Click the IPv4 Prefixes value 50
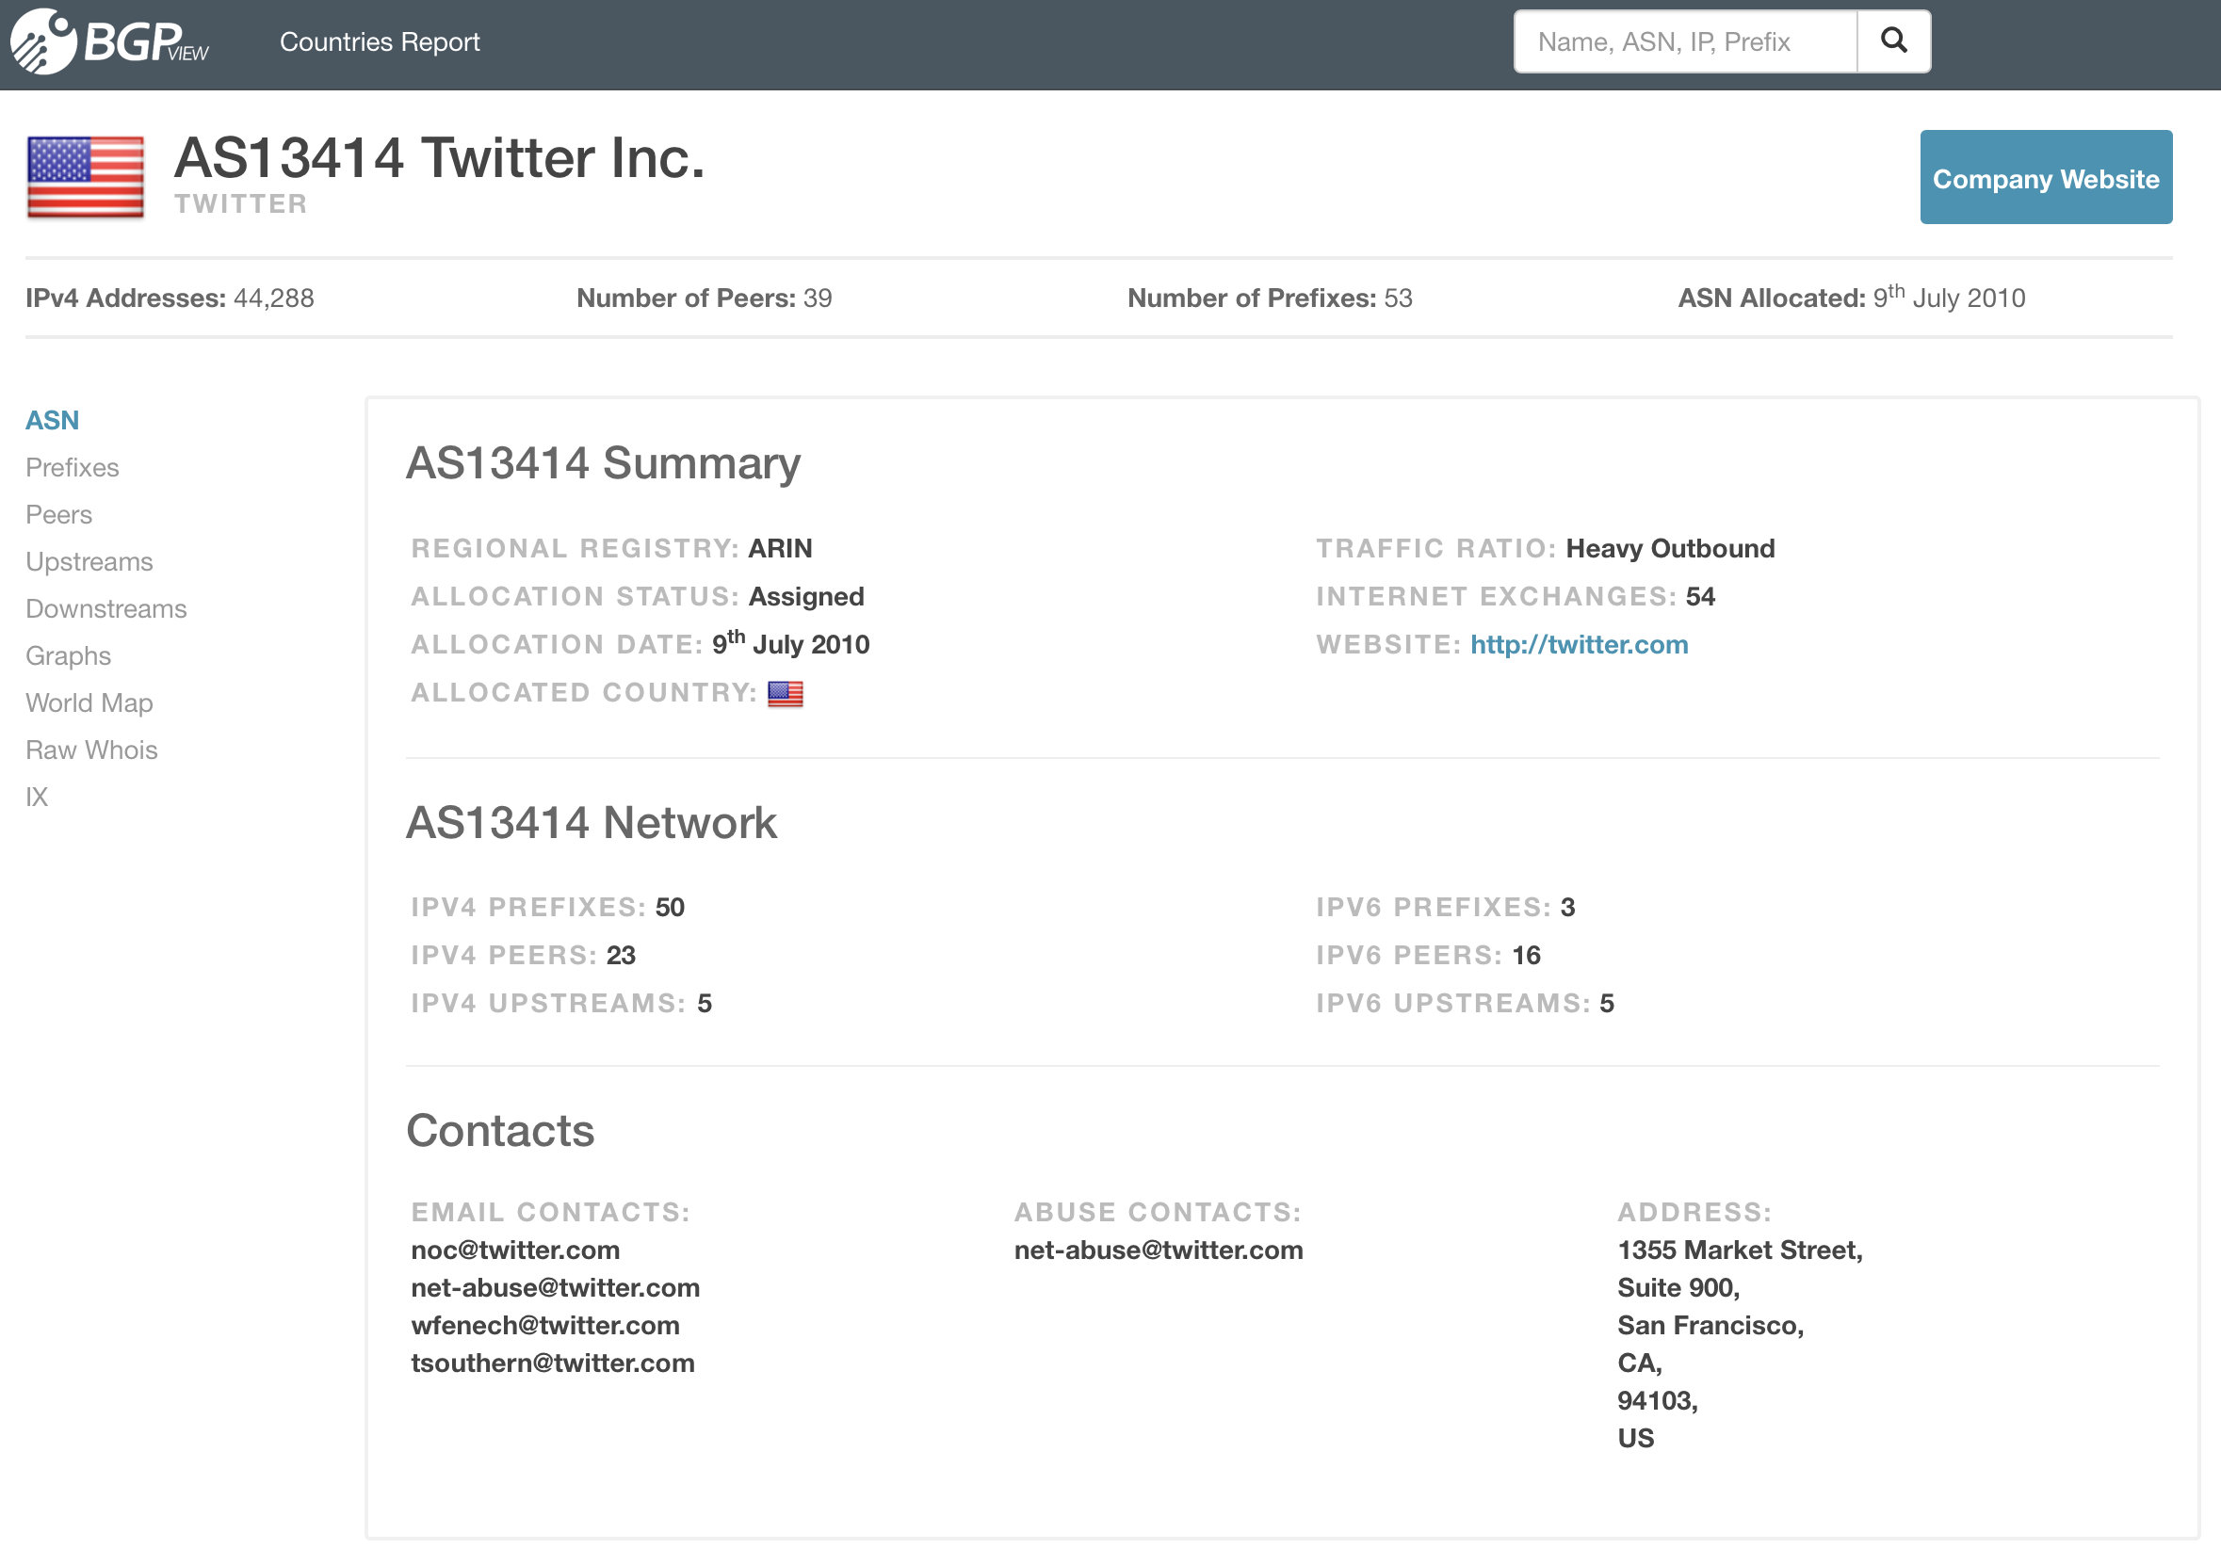2221x1565 pixels. [x=670, y=908]
